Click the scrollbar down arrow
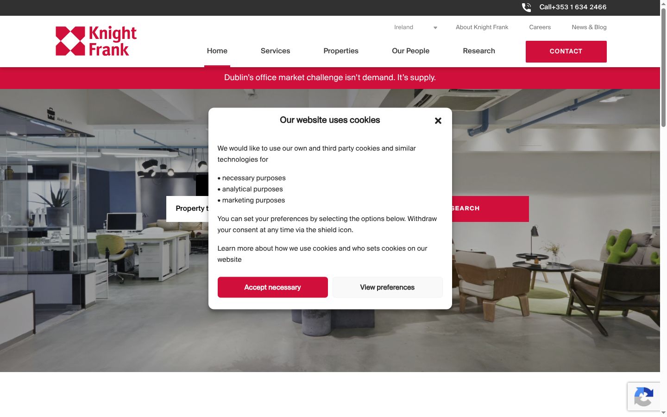The image size is (667, 417). pyautogui.click(x=663, y=413)
